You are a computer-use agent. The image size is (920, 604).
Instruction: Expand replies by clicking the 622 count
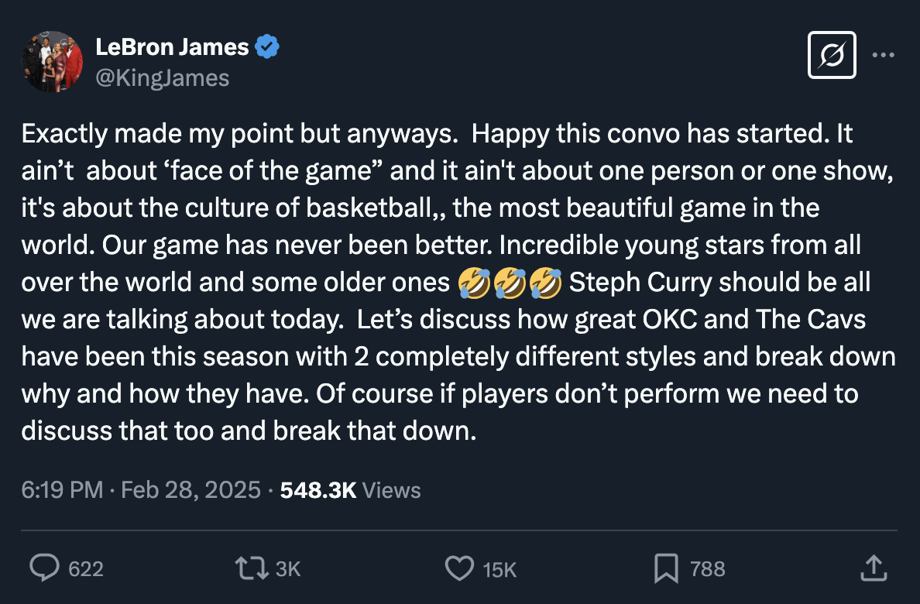pos(87,569)
